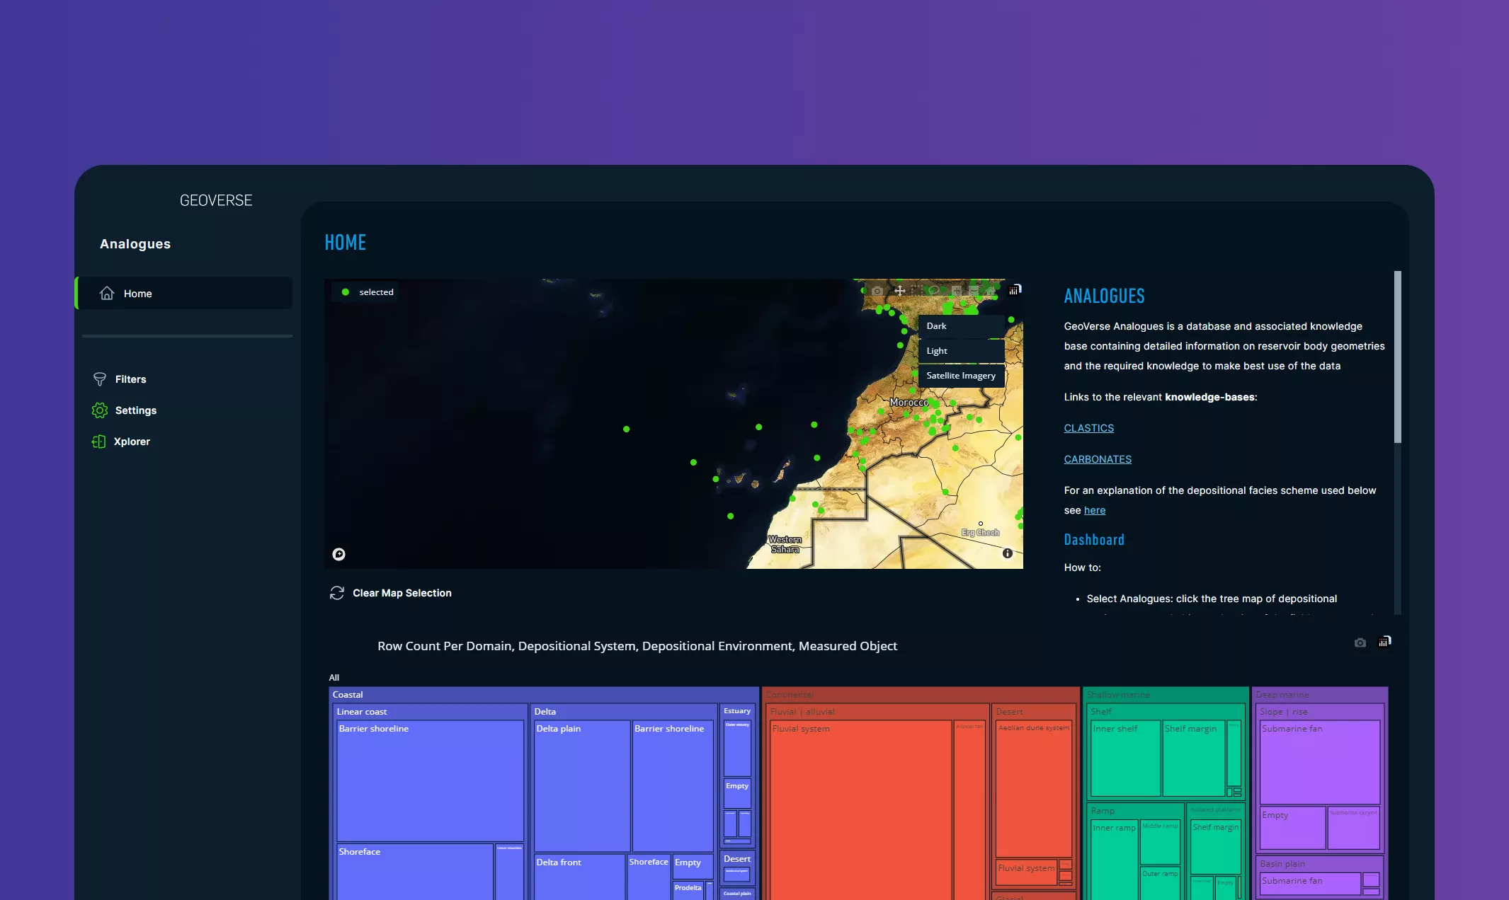Click the map zoom out button

click(974, 291)
